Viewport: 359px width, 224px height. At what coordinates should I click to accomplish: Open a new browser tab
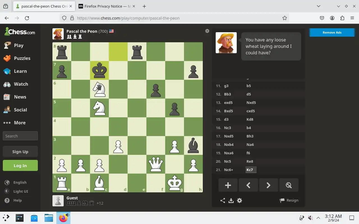pyautogui.click(x=144, y=6)
